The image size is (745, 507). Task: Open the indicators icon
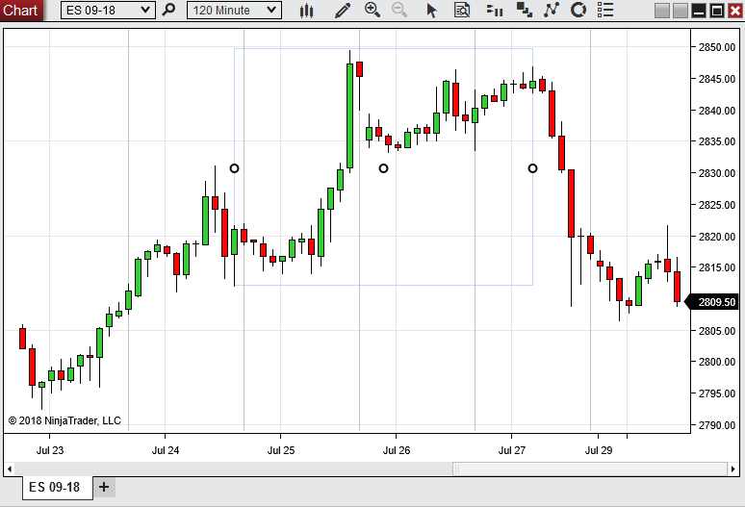(x=552, y=11)
